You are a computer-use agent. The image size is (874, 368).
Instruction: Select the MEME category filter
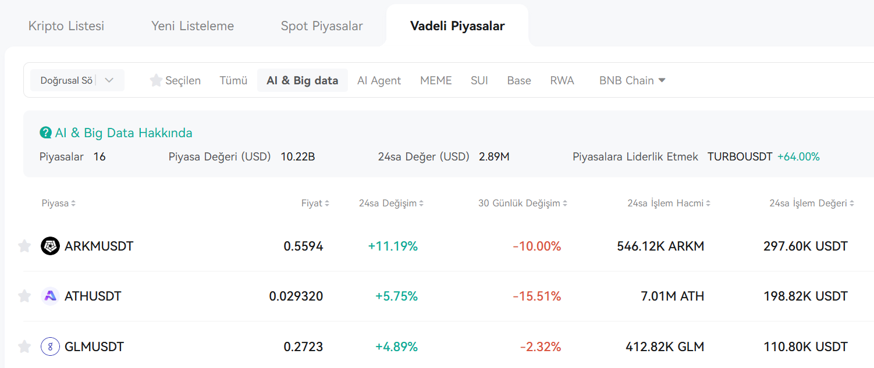point(436,80)
